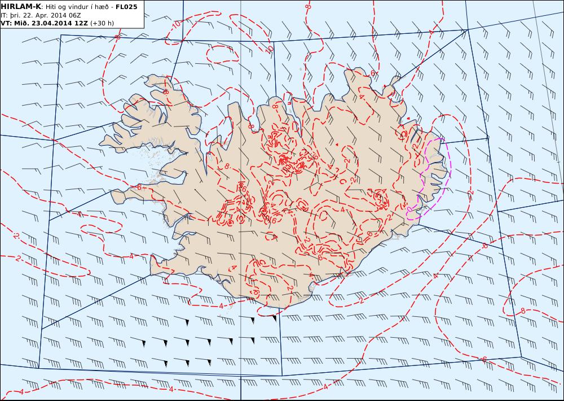Select the FL025 flight level label
Screen dimensions: 564x401
coord(126,7)
